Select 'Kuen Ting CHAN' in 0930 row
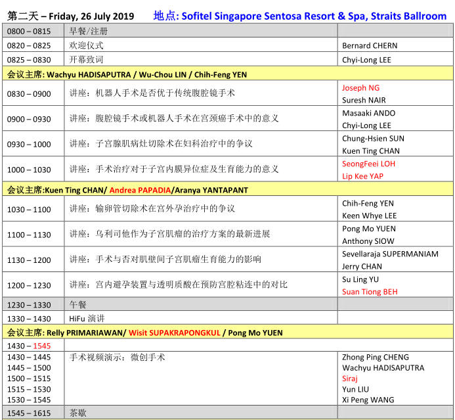This screenshot has height=420, width=455. tap(371, 151)
